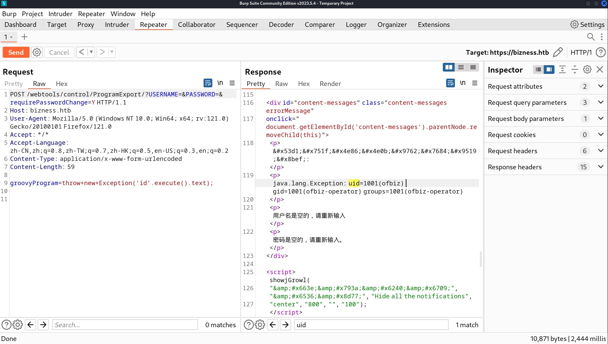Switch request view to Pretty

coord(13,84)
